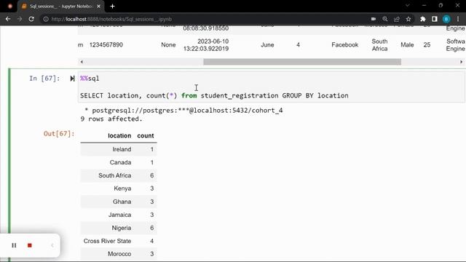Open the camera indicator in address bar
Screen dimensions: 466x262
374,19
